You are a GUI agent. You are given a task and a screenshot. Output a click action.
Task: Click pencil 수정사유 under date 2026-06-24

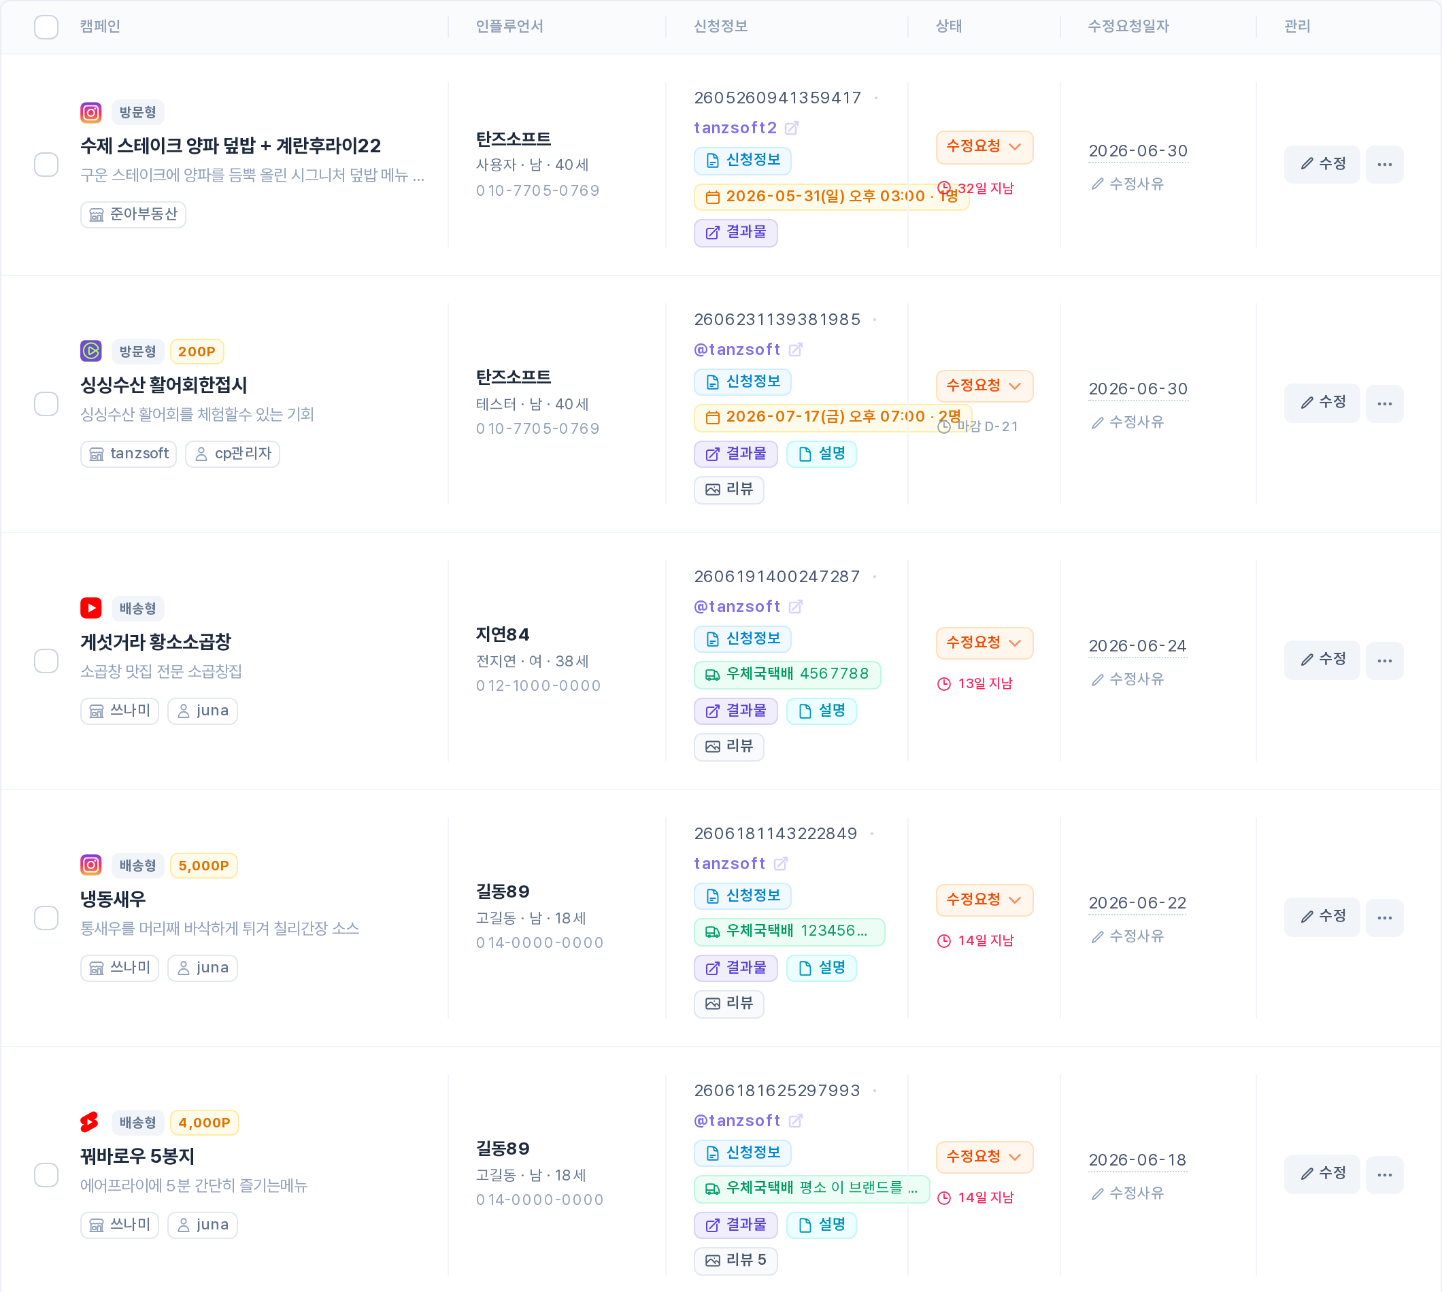[x=1128, y=679]
